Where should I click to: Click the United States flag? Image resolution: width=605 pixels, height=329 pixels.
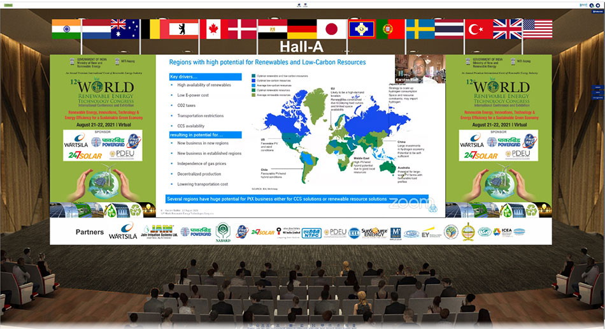point(538,29)
